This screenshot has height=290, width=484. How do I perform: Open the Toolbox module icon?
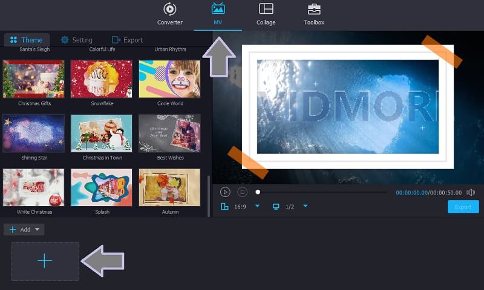pyautogui.click(x=313, y=10)
